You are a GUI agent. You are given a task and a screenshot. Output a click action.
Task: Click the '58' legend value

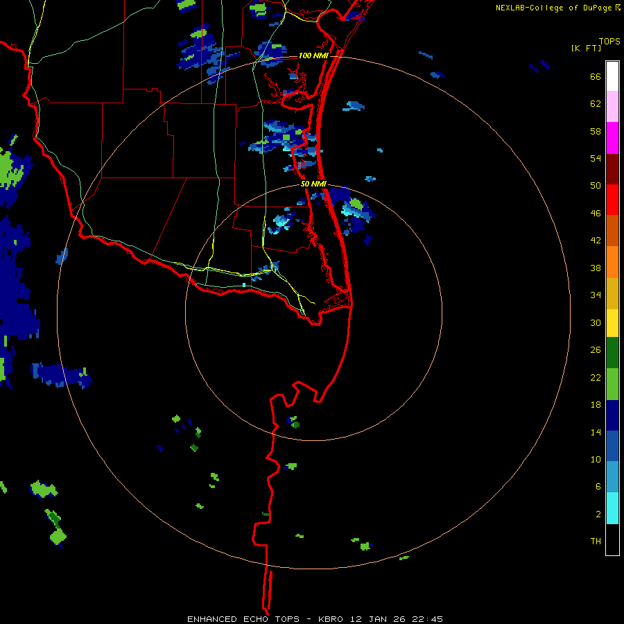[x=596, y=131]
